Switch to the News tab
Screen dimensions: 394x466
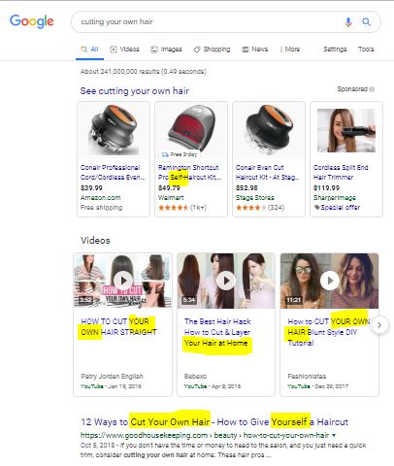point(255,50)
